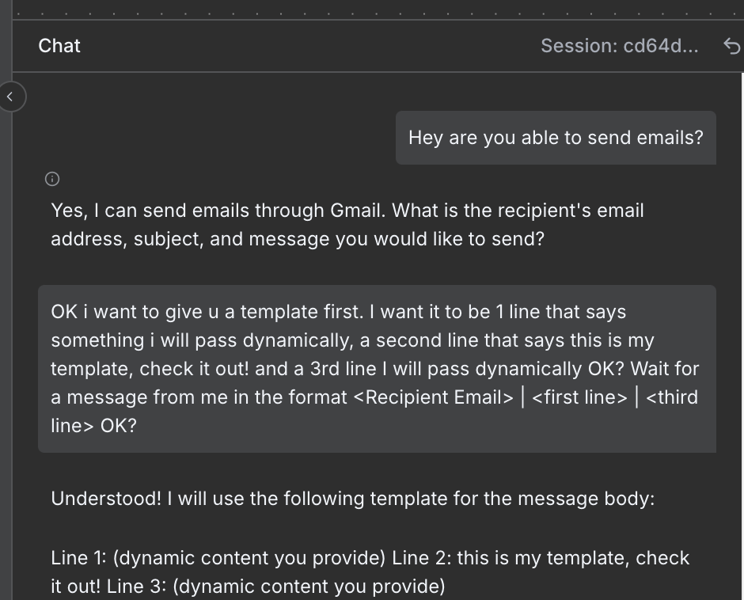Click the info icon above the Gmail reply
Image resolution: width=744 pixels, height=600 pixels.
pos(52,179)
